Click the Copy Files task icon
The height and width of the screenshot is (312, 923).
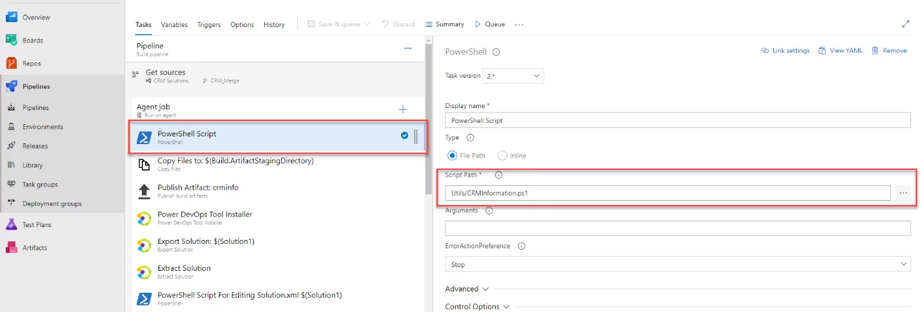click(144, 165)
